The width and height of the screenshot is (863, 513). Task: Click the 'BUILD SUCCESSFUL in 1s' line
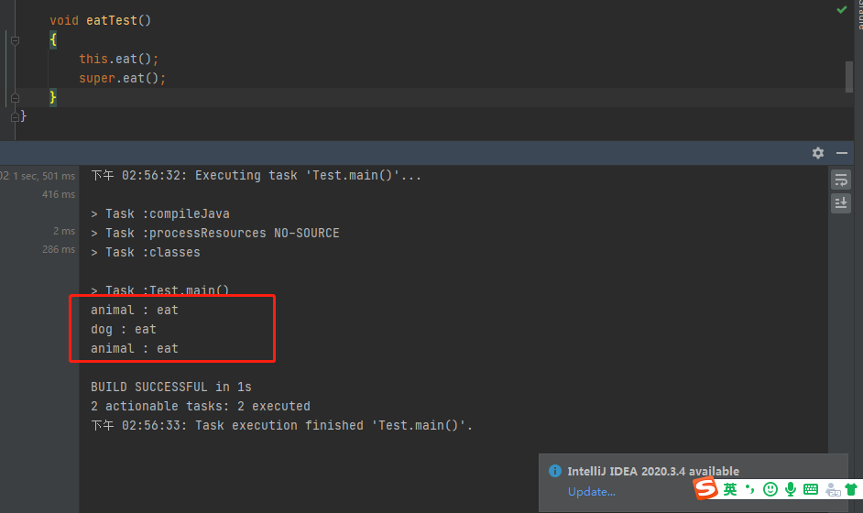point(171,387)
